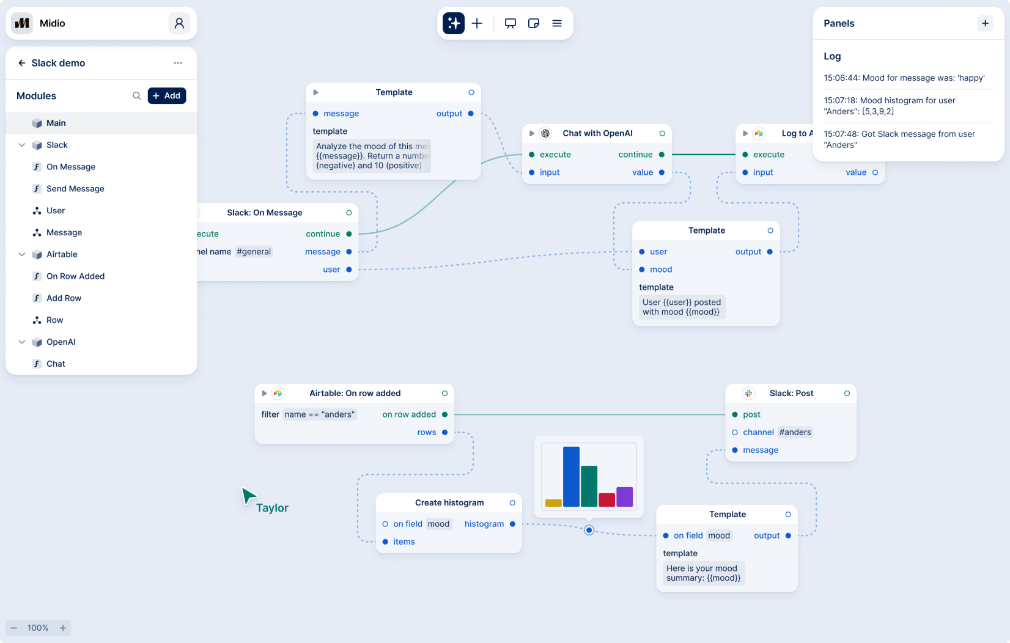Click the type icon beside User
The image size is (1010, 643).
tap(37, 211)
